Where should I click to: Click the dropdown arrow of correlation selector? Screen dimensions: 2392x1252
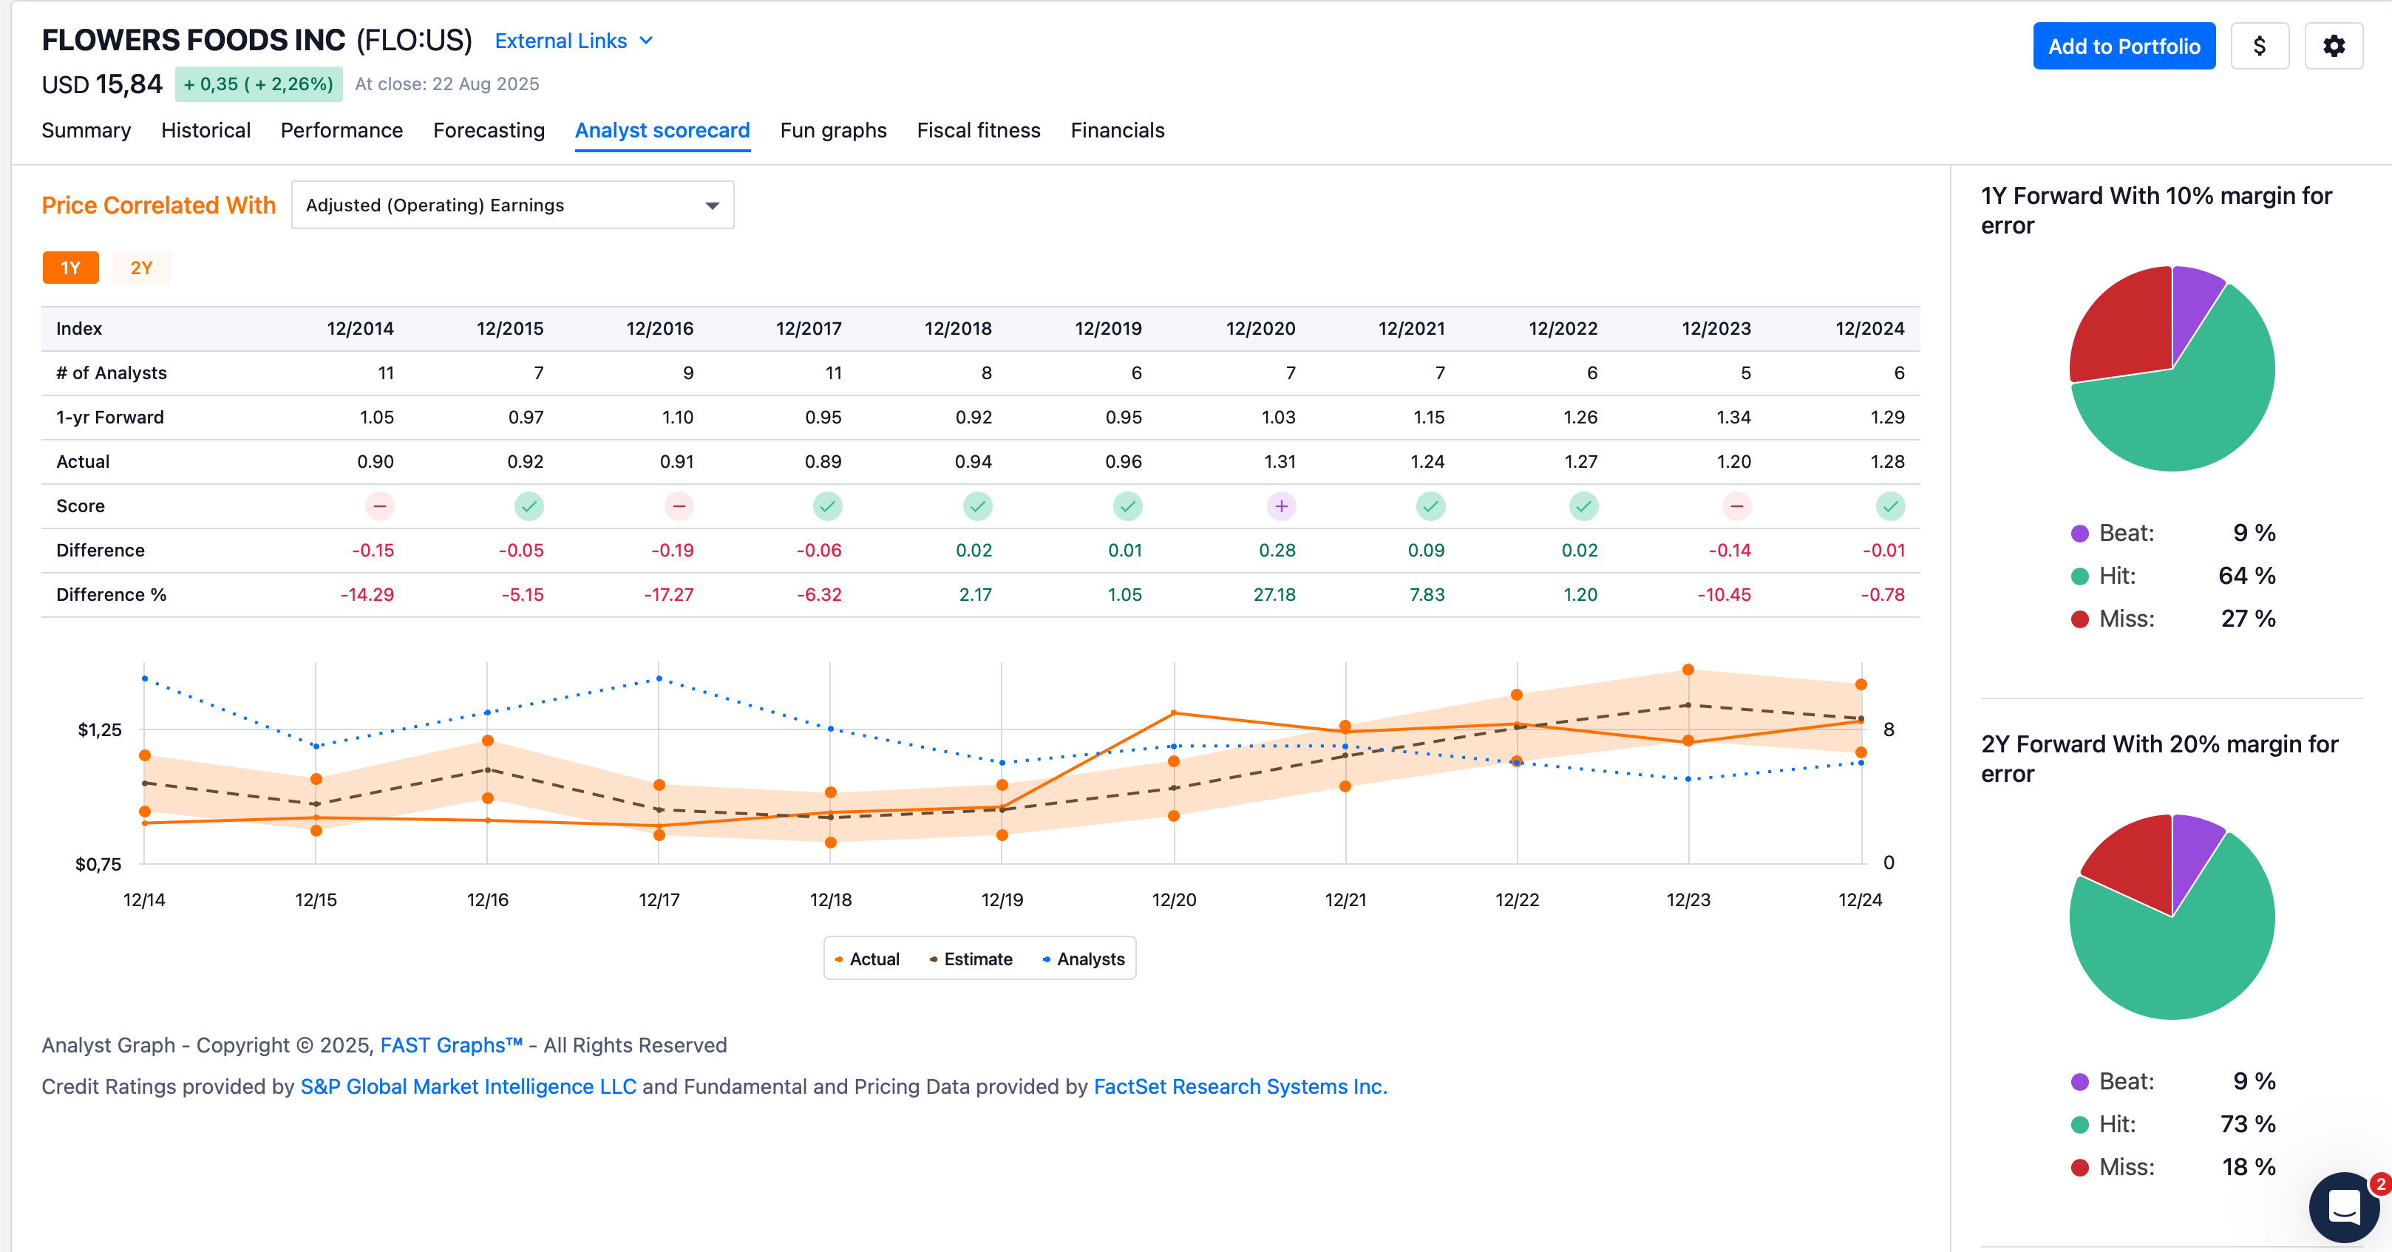point(713,205)
